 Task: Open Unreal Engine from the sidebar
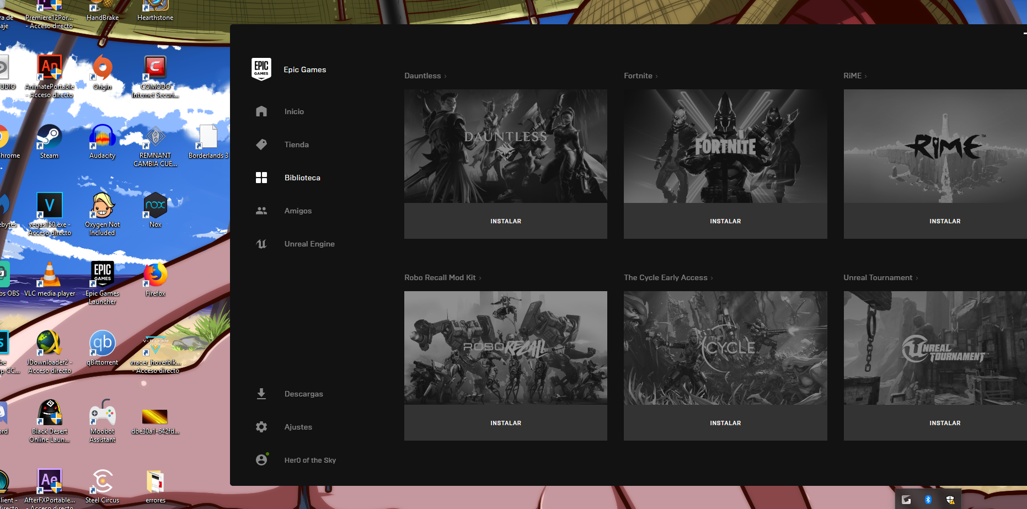(309, 244)
